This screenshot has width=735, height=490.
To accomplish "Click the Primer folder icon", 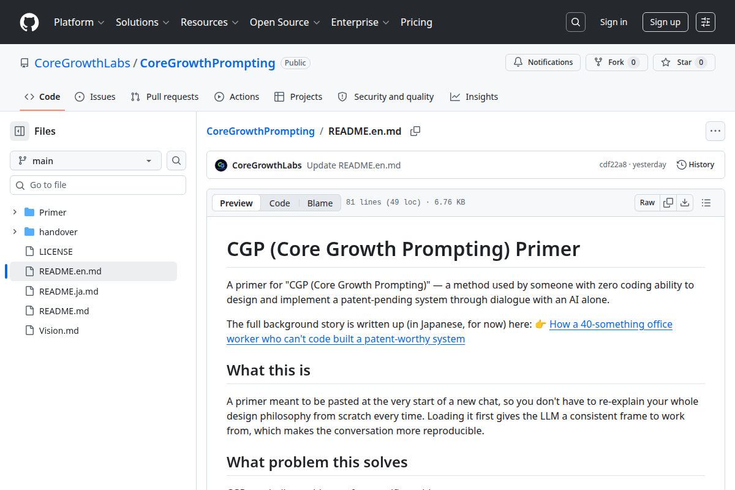I will 29,213.
